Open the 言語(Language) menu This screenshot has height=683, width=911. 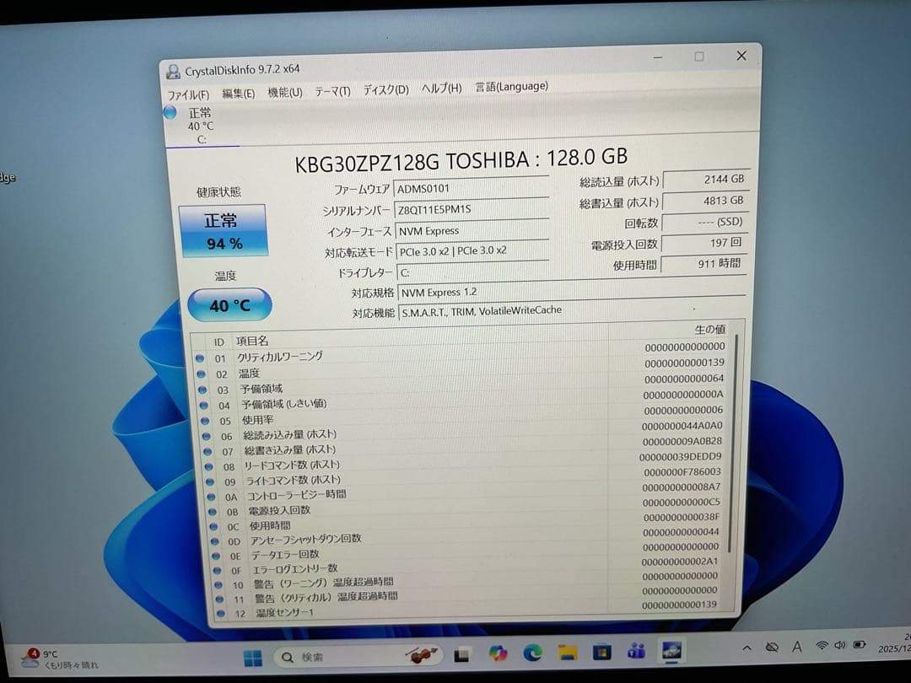[x=511, y=86]
